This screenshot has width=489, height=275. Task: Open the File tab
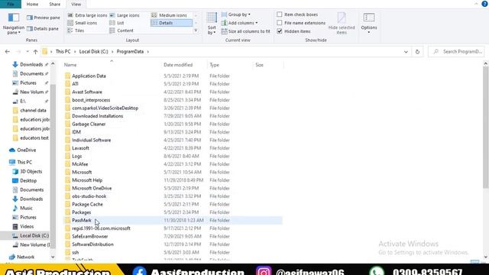[x=11, y=4]
